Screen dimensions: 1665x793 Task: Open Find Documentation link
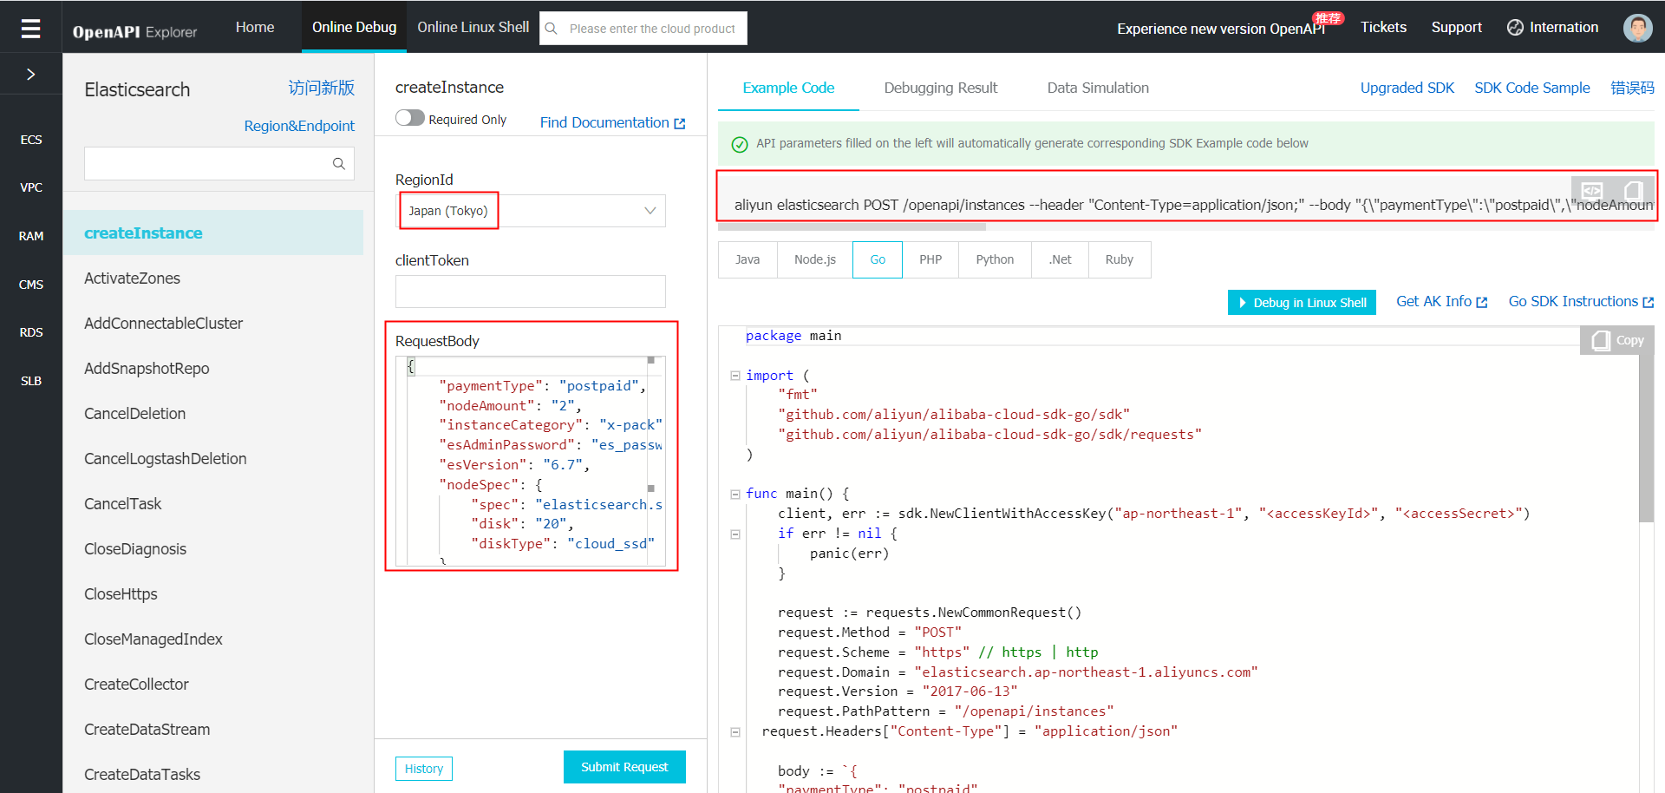612,122
